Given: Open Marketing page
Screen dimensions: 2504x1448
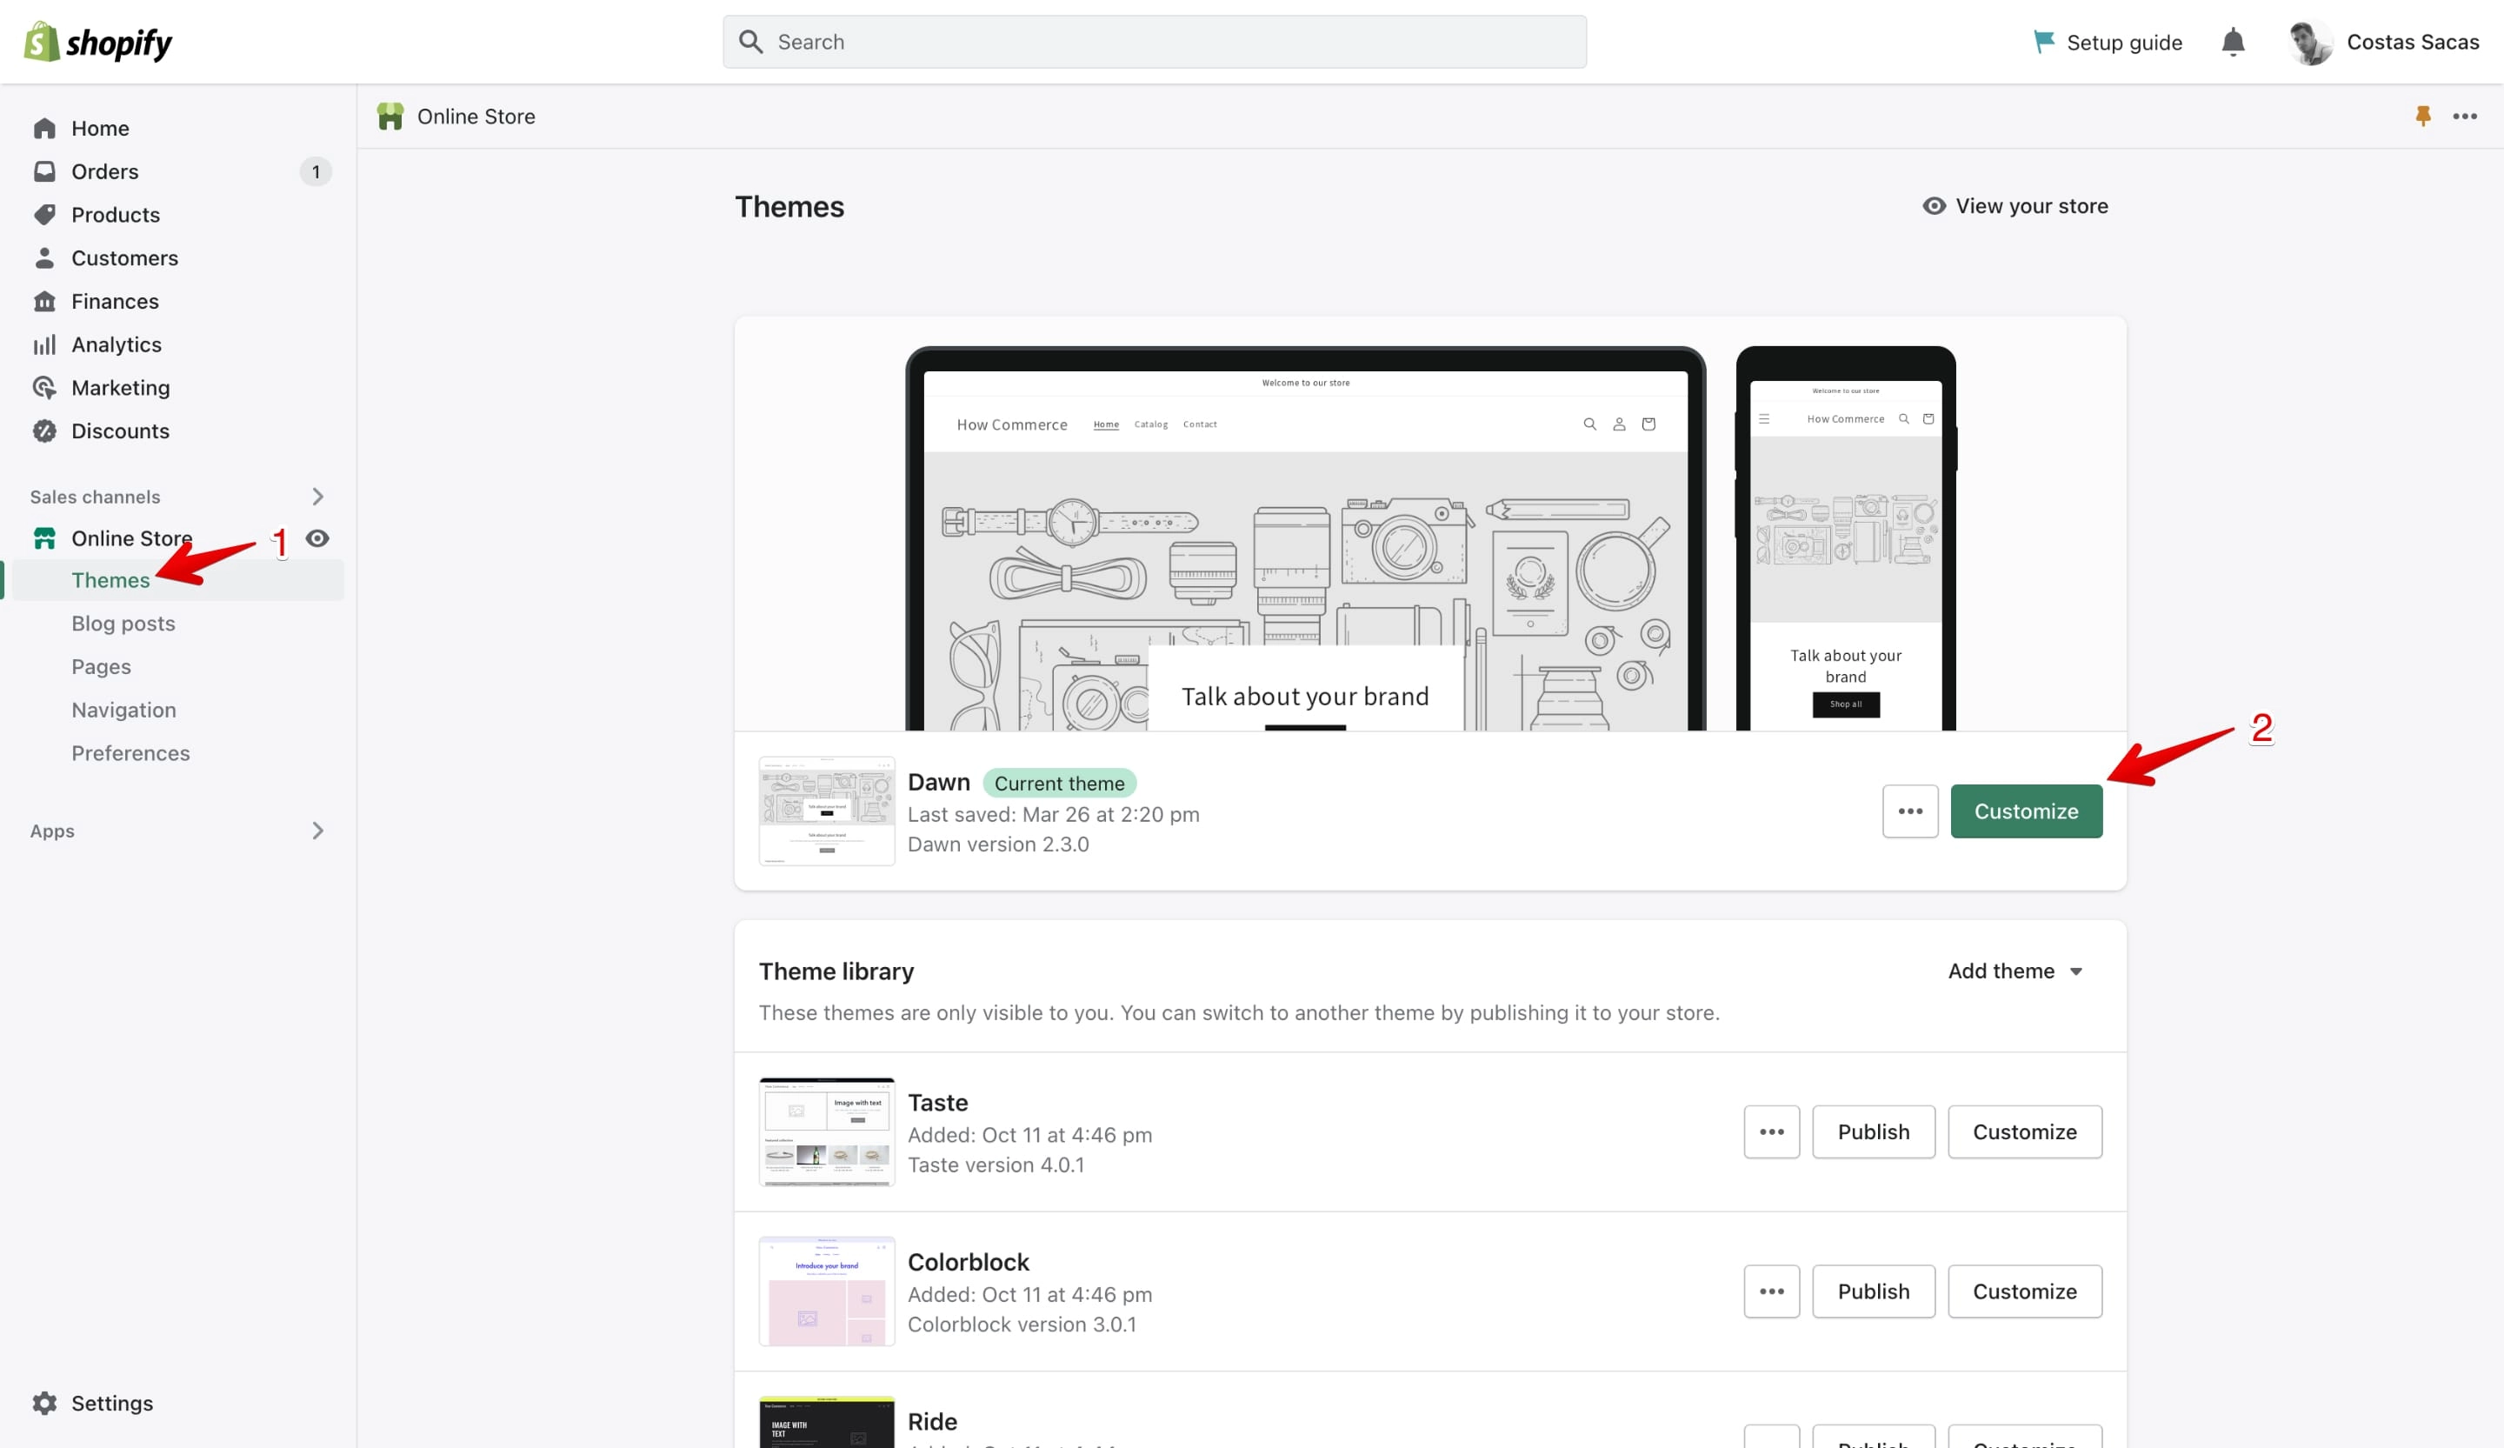Looking at the screenshot, I should tap(120, 388).
